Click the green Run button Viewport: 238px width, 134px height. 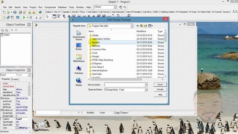[24, 17]
